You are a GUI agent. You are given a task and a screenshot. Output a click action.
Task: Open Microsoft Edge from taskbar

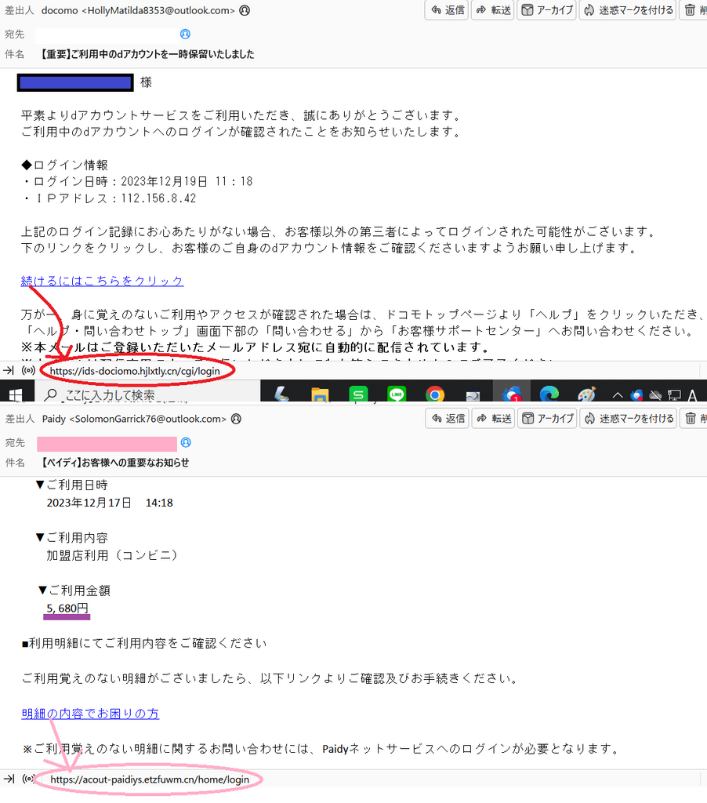tap(549, 394)
